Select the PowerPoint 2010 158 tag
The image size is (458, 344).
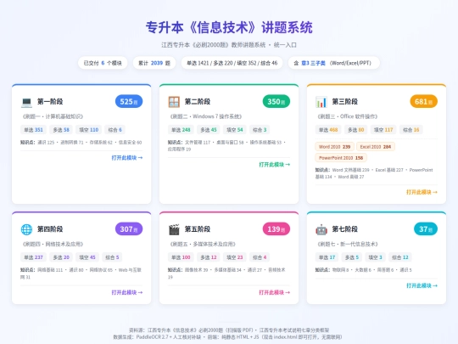tap(341, 158)
